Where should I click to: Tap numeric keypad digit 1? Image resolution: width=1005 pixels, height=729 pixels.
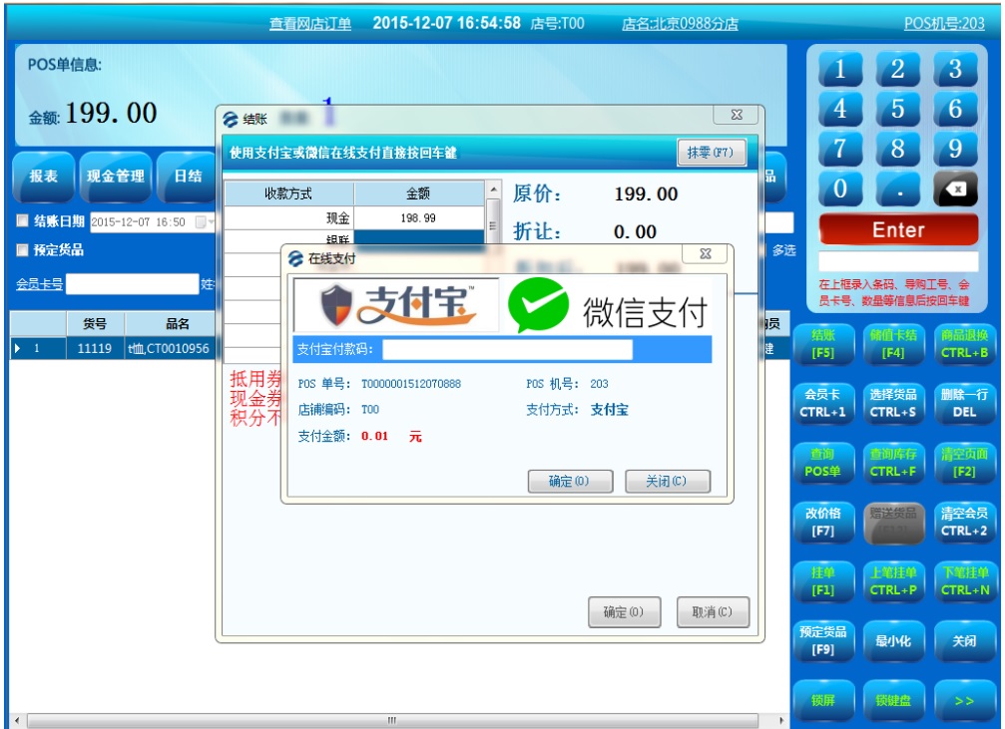[839, 69]
